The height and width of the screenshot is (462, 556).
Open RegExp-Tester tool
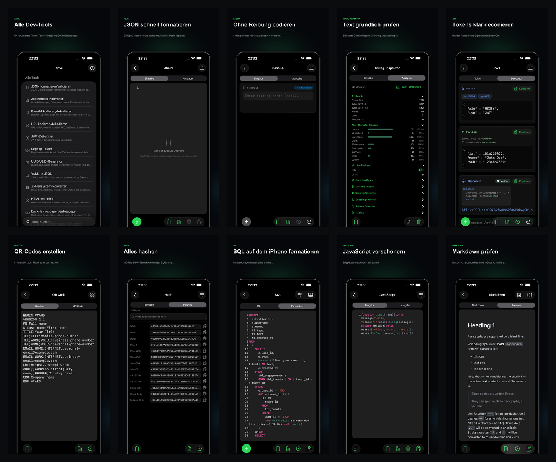coord(59,151)
